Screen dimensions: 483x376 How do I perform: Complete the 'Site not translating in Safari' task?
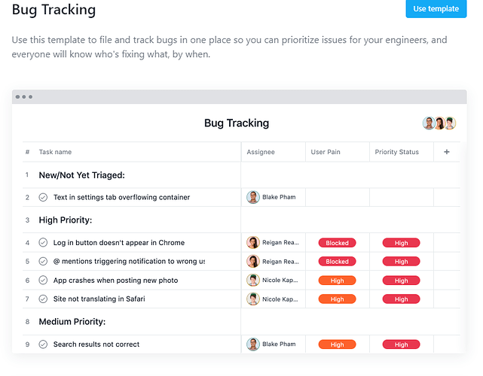43,299
